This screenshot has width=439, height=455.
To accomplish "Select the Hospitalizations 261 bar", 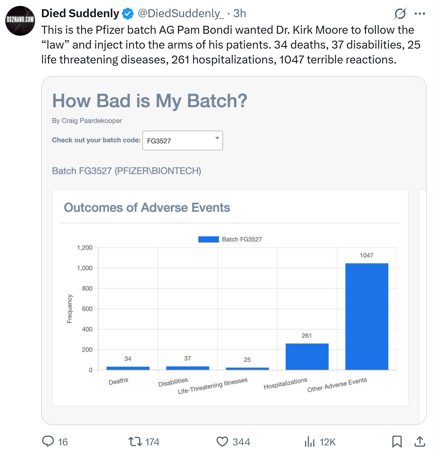I will click(307, 356).
